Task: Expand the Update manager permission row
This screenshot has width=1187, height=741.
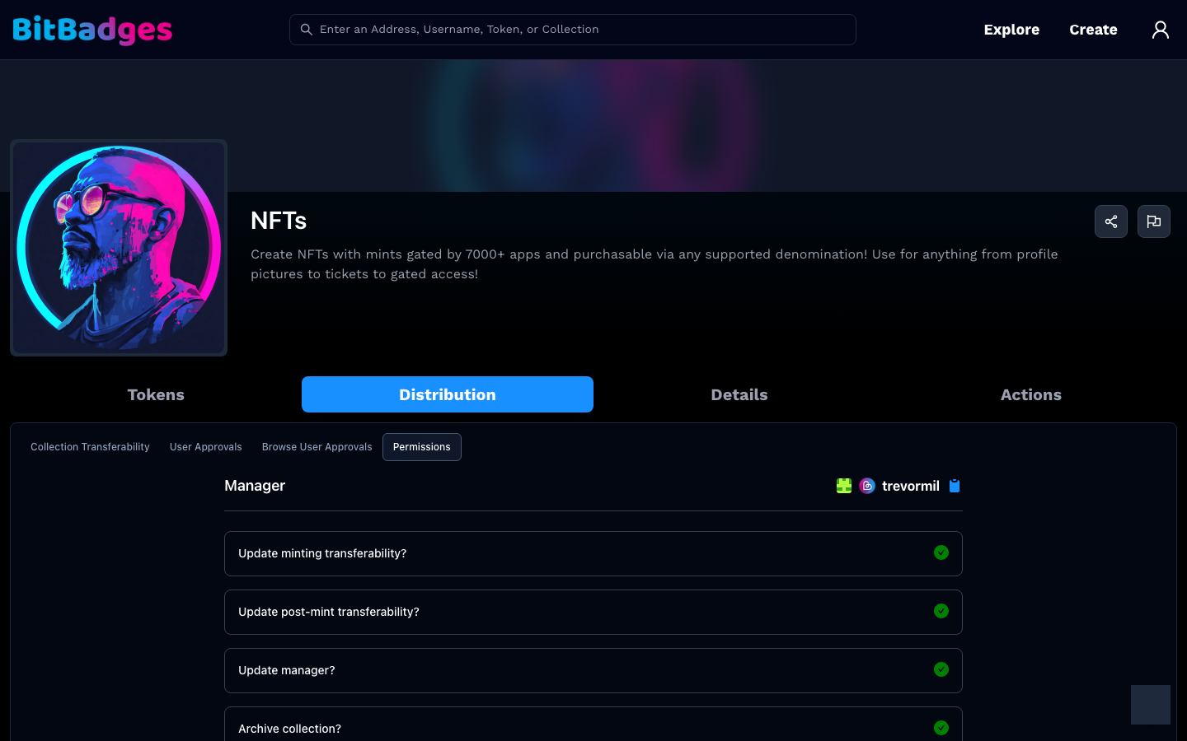Action: [x=593, y=670]
